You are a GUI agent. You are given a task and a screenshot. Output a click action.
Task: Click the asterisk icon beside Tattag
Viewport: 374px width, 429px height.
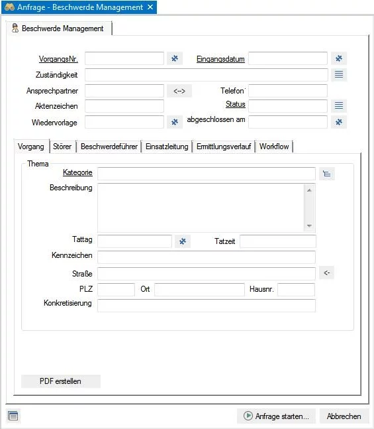[x=183, y=241]
